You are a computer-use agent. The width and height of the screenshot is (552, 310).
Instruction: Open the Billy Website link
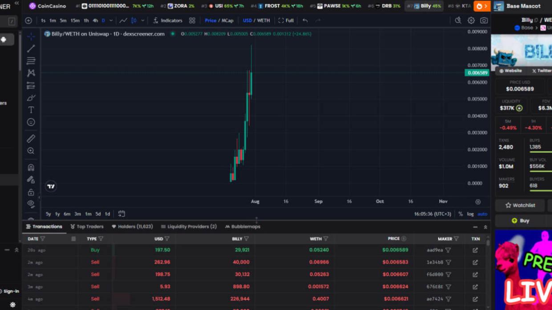[510, 71]
